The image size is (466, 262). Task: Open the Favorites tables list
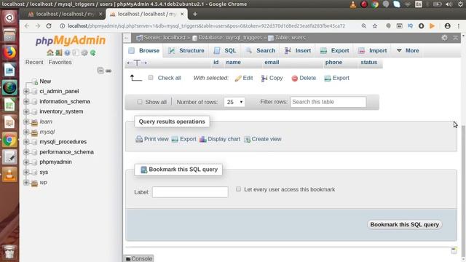60,62
